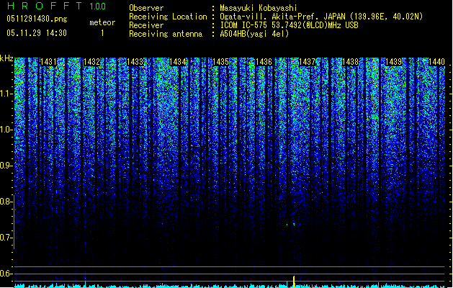Click the 1439 time marker
The height and width of the screenshot is (288, 453).
point(393,62)
